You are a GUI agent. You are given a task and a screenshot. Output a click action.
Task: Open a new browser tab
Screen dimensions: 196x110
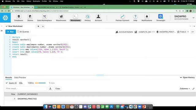tap(85, 7)
